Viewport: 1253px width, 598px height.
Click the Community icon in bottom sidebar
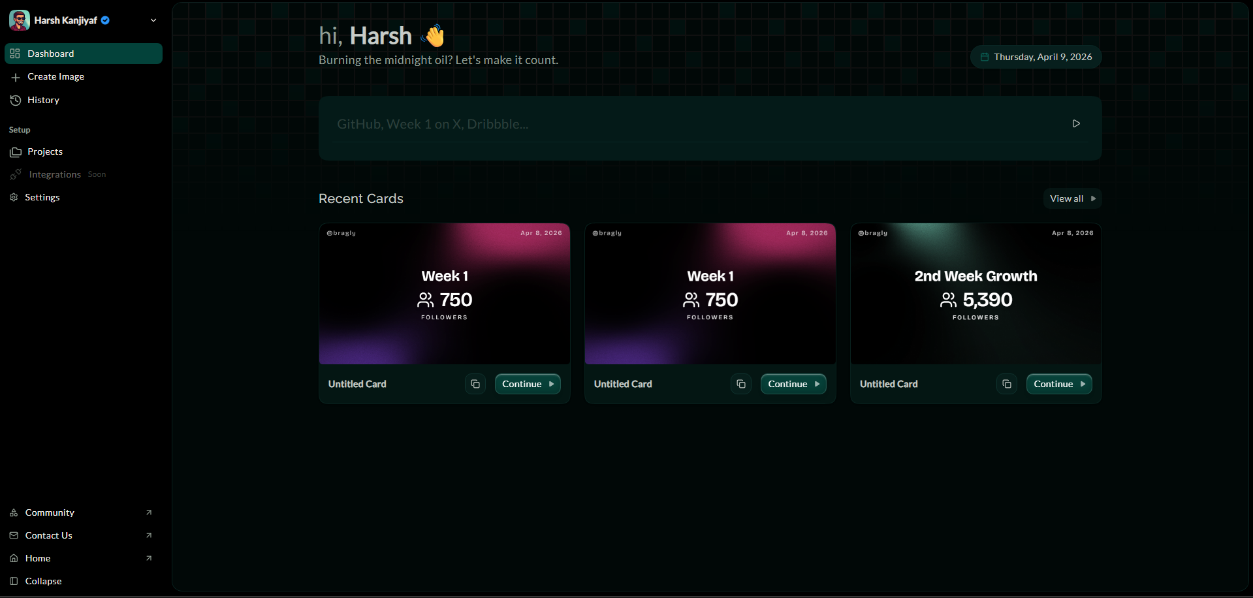14,512
